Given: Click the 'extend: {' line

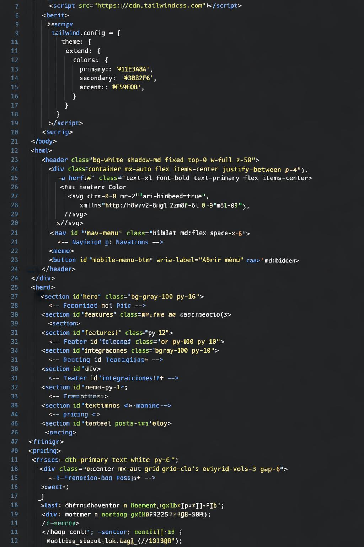Looking at the screenshot, I should pyautogui.click(x=83, y=51).
